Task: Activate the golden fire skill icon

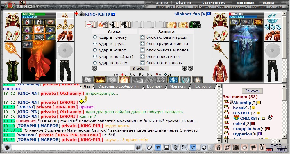Action: pos(100,79)
